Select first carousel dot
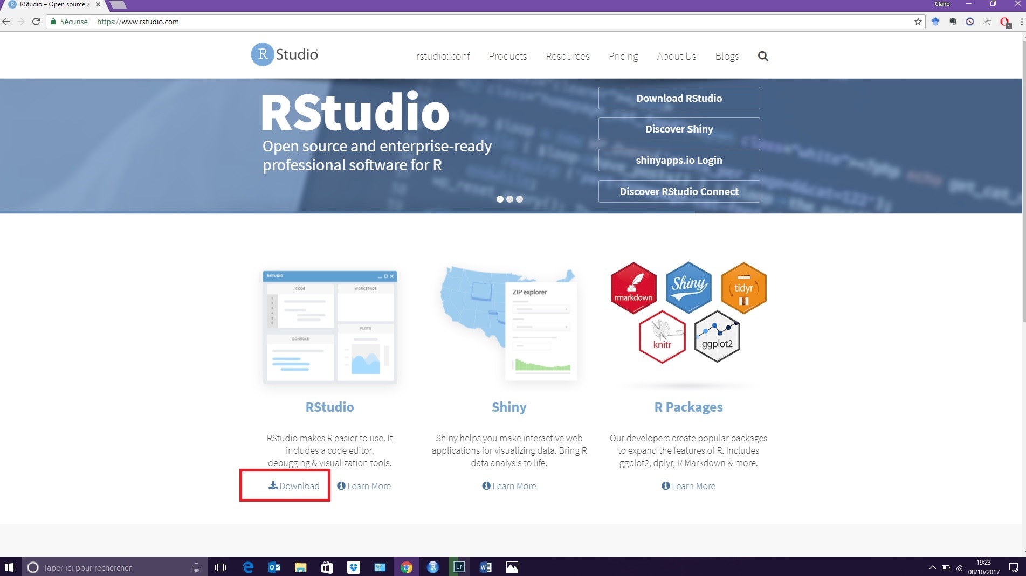 click(500, 199)
